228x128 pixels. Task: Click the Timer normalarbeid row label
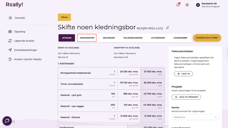point(71,84)
